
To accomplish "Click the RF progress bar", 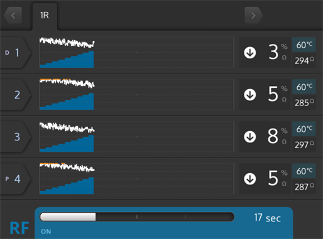I will pos(137,217).
